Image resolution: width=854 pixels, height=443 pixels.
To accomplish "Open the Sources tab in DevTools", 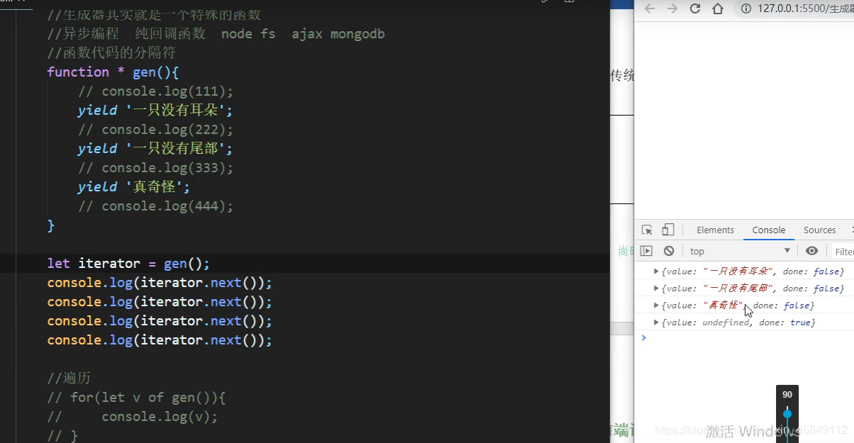I will 819,230.
